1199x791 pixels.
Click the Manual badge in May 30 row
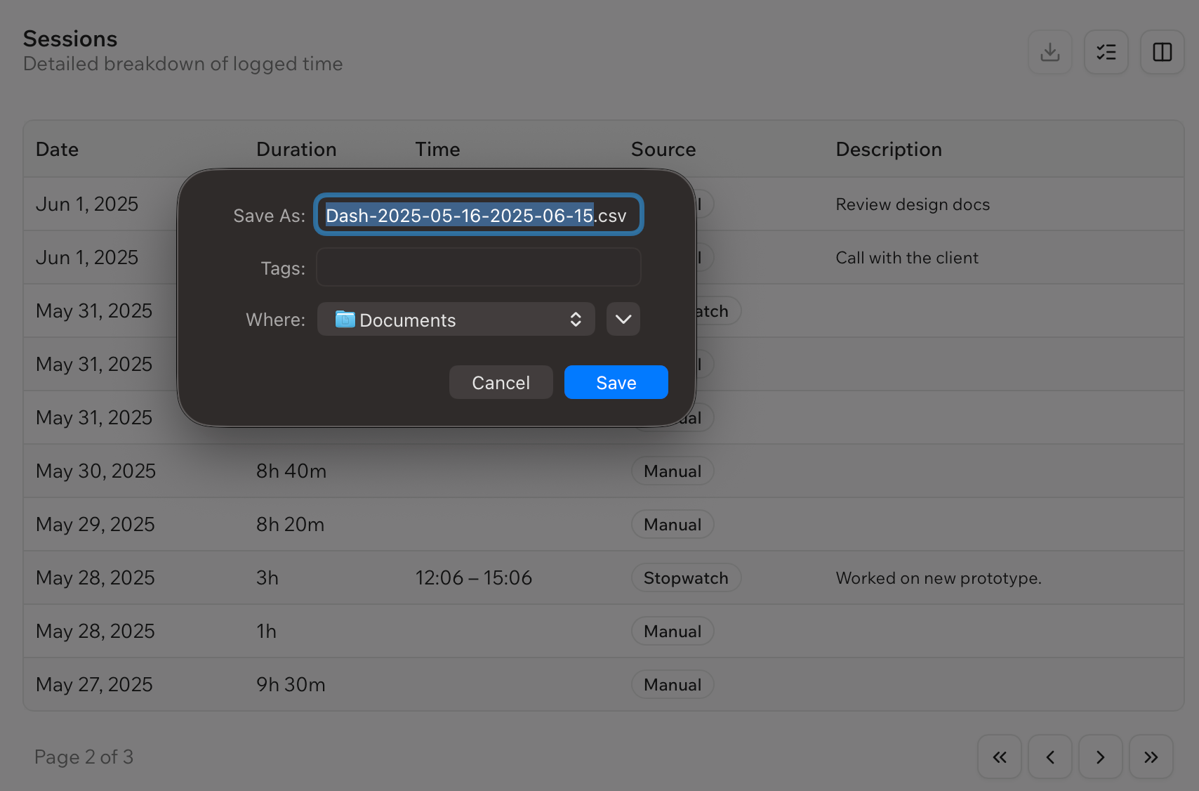pyautogui.click(x=673, y=471)
